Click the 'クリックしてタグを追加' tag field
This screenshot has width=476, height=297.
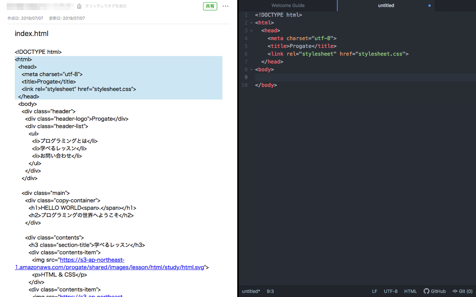(106, 6)
